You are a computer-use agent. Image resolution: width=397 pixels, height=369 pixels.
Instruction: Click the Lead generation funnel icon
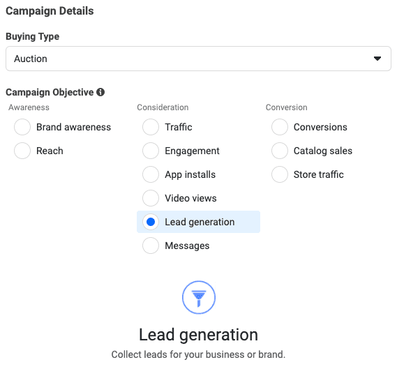[199, 297]
